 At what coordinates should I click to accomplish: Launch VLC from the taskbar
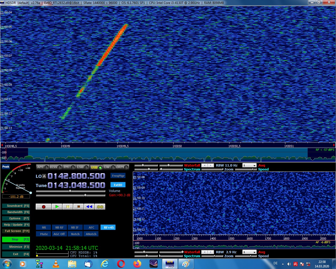click(x=56, y=264)
